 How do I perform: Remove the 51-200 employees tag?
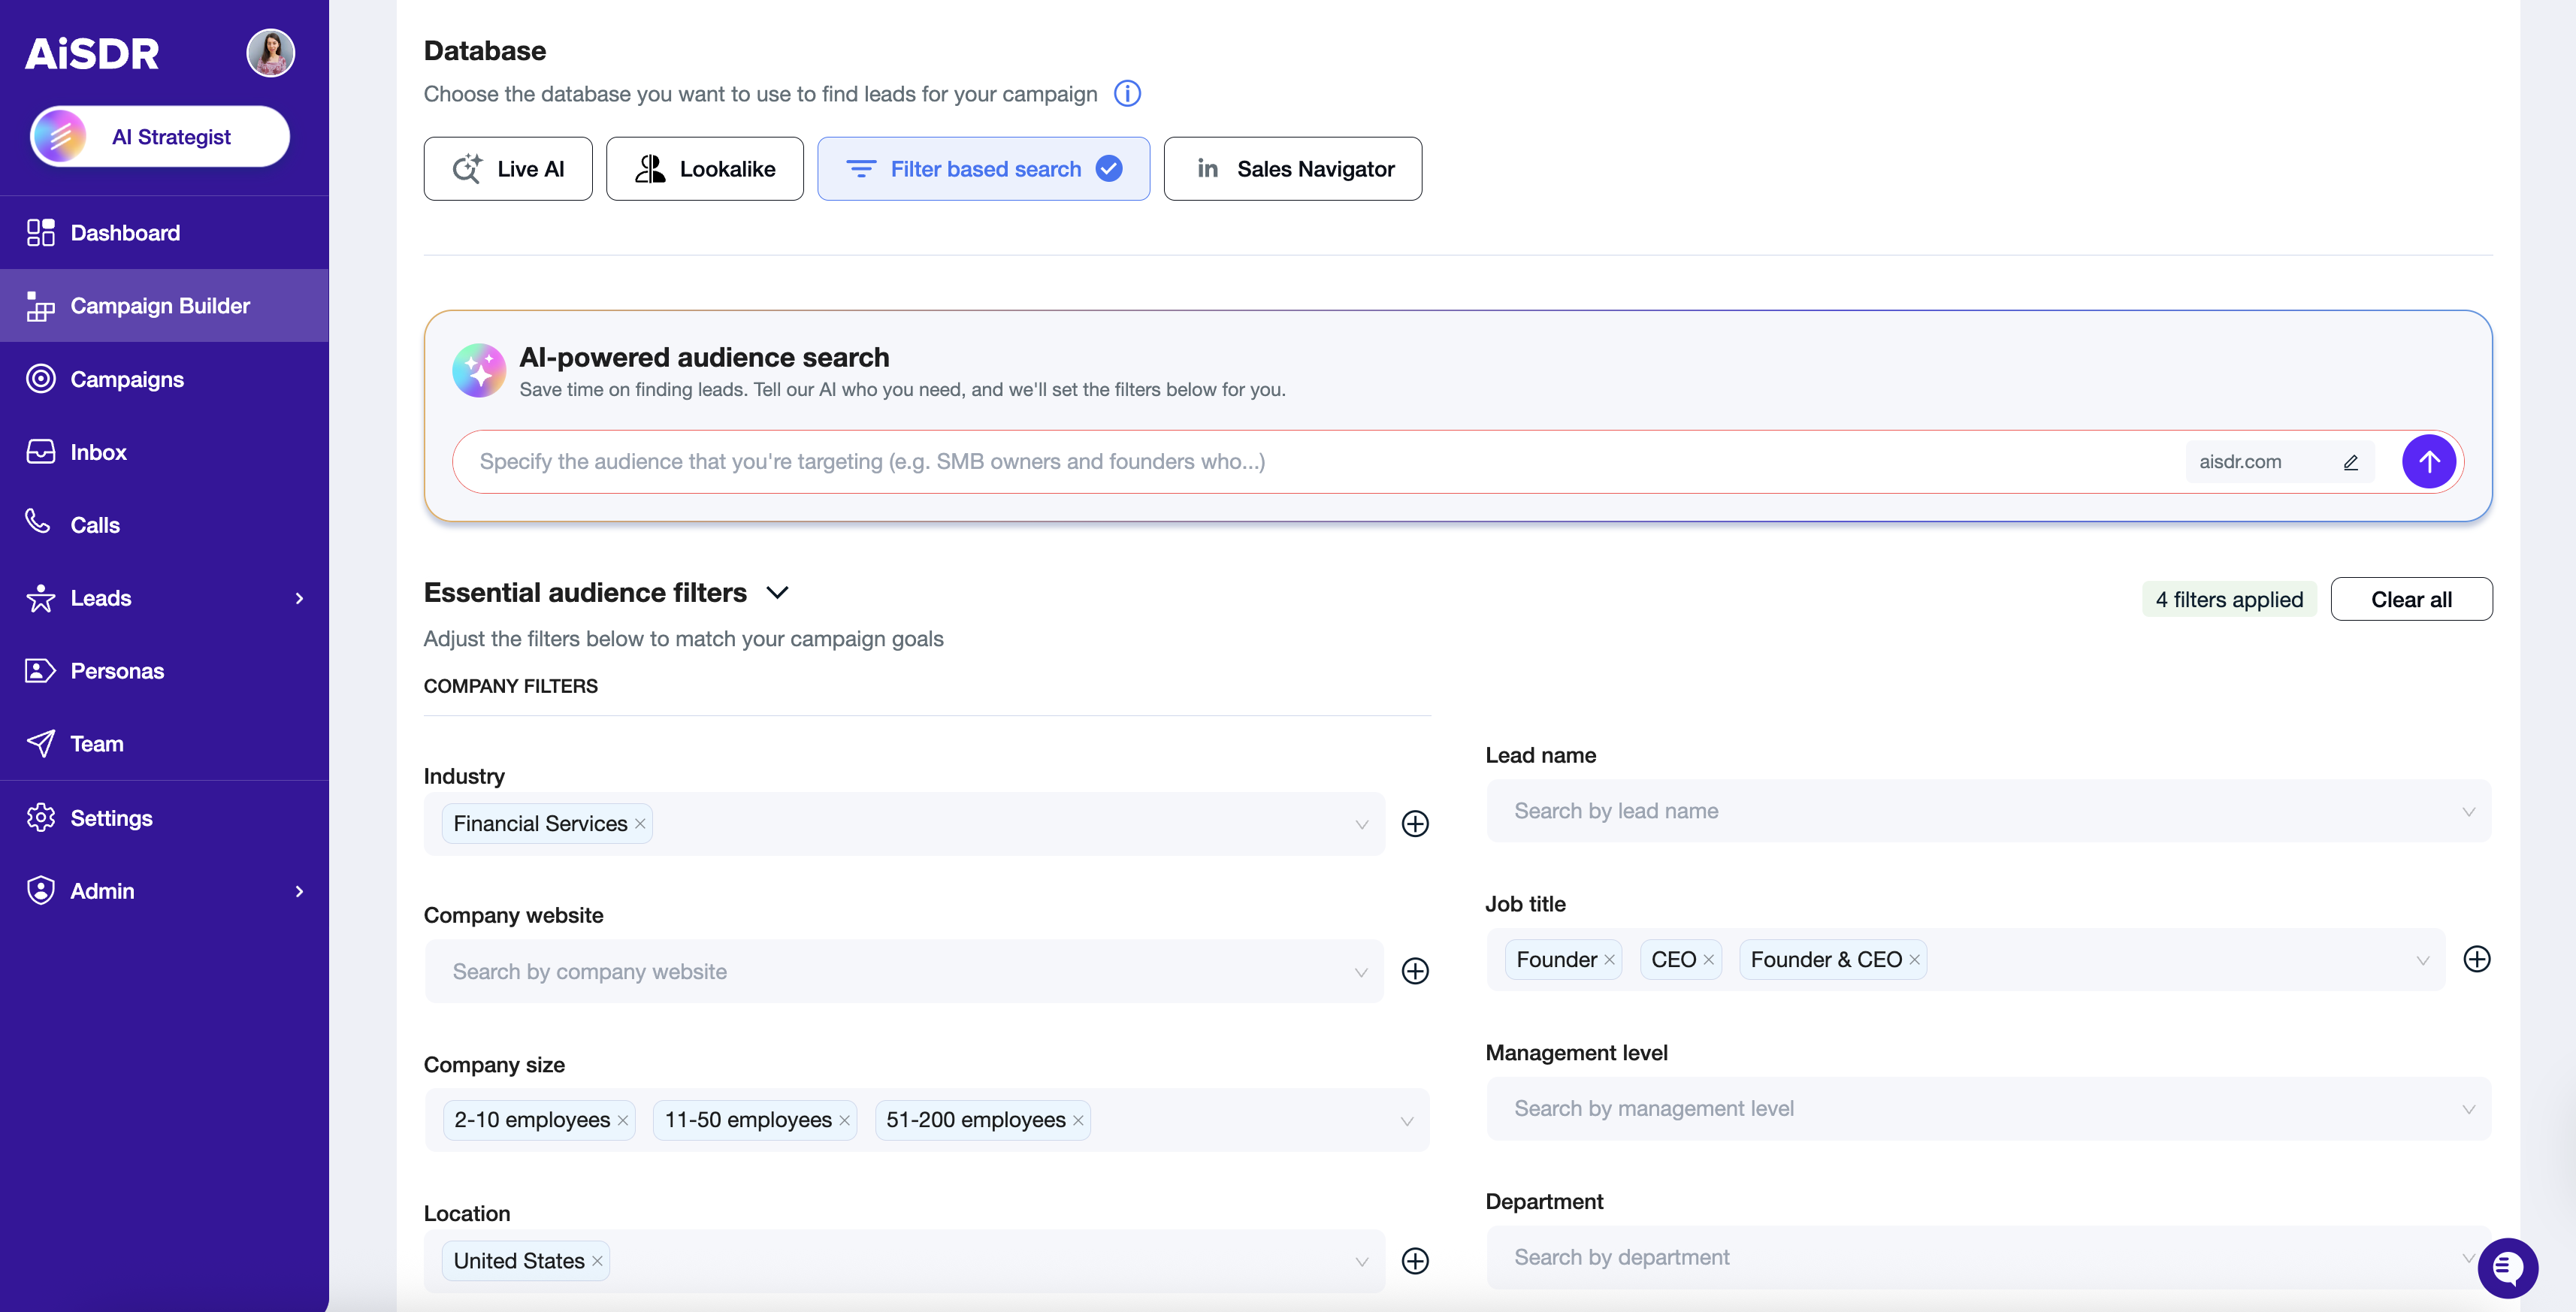(x=1078, y=1120)
